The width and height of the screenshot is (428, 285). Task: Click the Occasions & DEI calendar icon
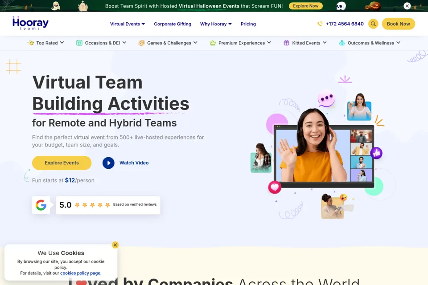[x=79, y=43]
